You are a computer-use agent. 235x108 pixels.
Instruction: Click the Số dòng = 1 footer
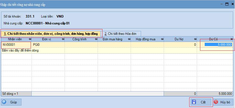point(16,94)
